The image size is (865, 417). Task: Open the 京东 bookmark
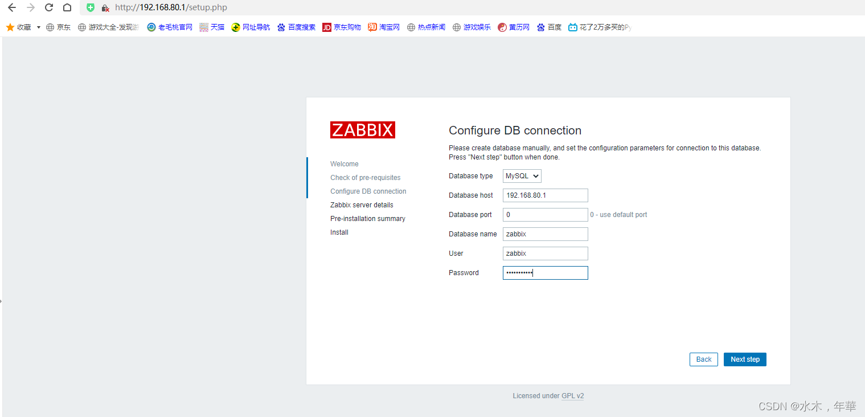58,27
